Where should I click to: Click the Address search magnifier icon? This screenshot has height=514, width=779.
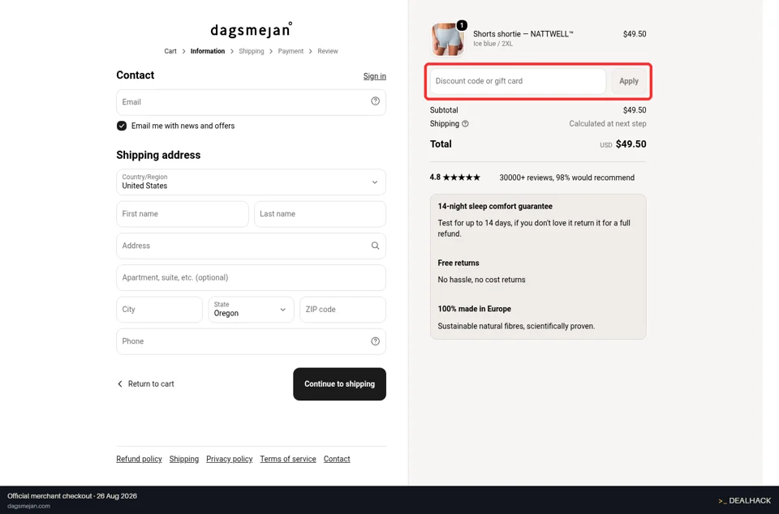point(375,246)
